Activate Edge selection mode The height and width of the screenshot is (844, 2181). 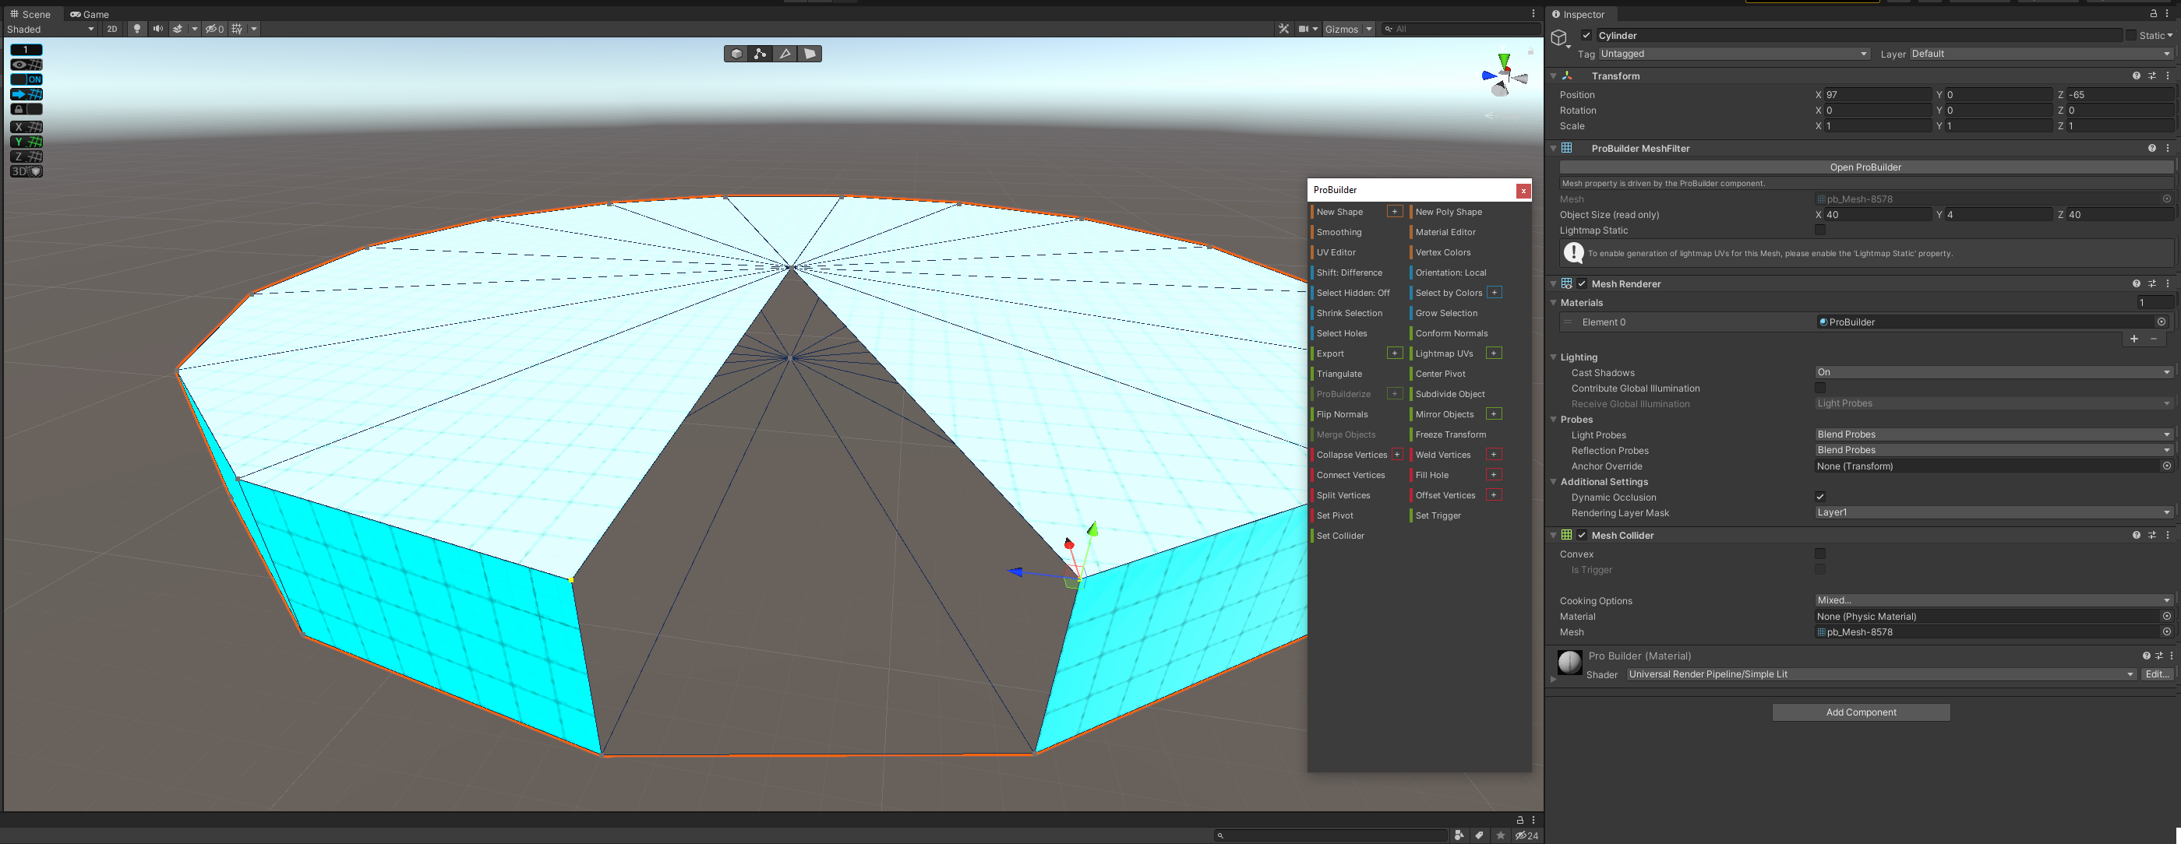[785, 53]
